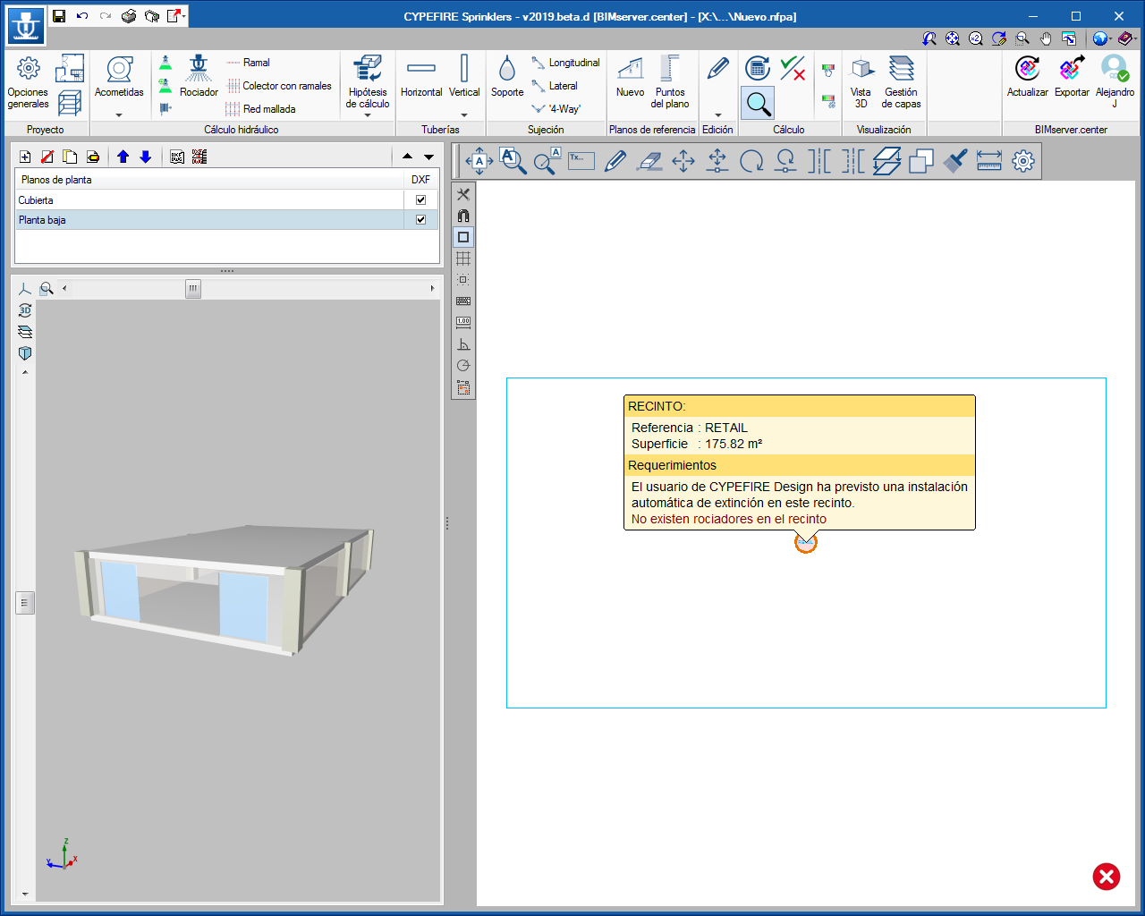Select '4-Way' bracing option
The image size is (1145, 916).
[x=556, y=109]
